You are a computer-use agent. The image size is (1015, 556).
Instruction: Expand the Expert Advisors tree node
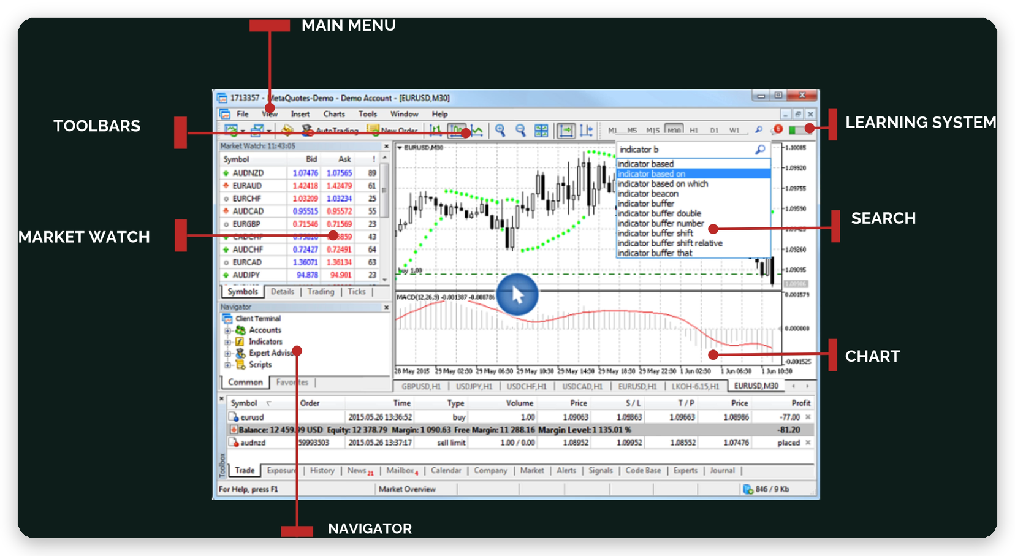click(x=227, y=354)
